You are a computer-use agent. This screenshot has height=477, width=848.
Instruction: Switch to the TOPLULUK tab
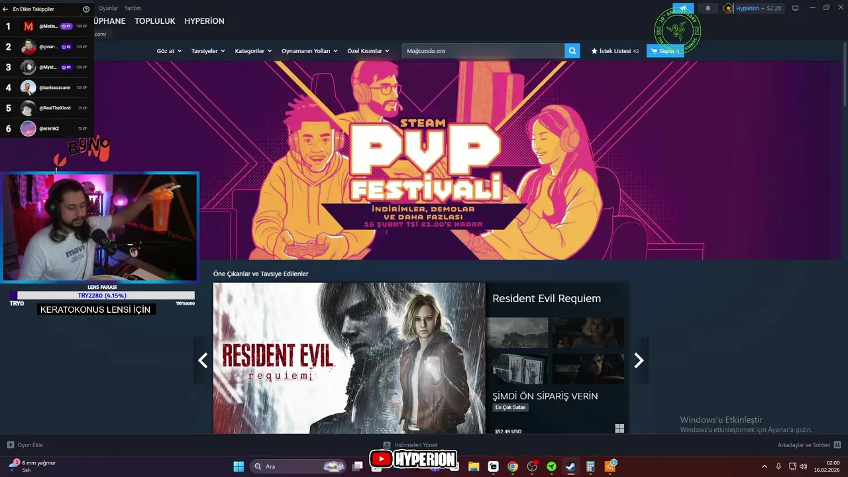pos(155,21)
